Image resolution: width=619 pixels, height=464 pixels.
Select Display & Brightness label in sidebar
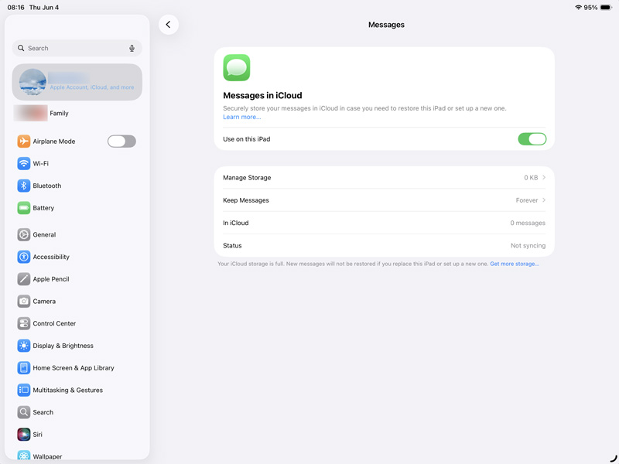63,346
